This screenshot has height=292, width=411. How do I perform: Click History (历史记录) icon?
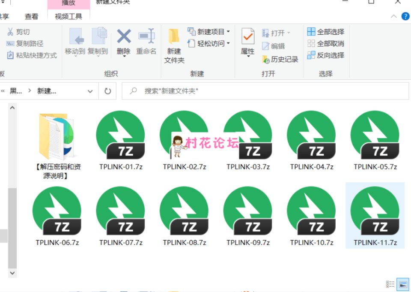[x=266, y=59]
